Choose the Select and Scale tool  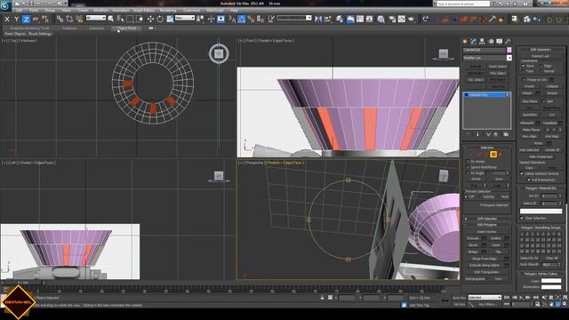[x=170, y=19]
